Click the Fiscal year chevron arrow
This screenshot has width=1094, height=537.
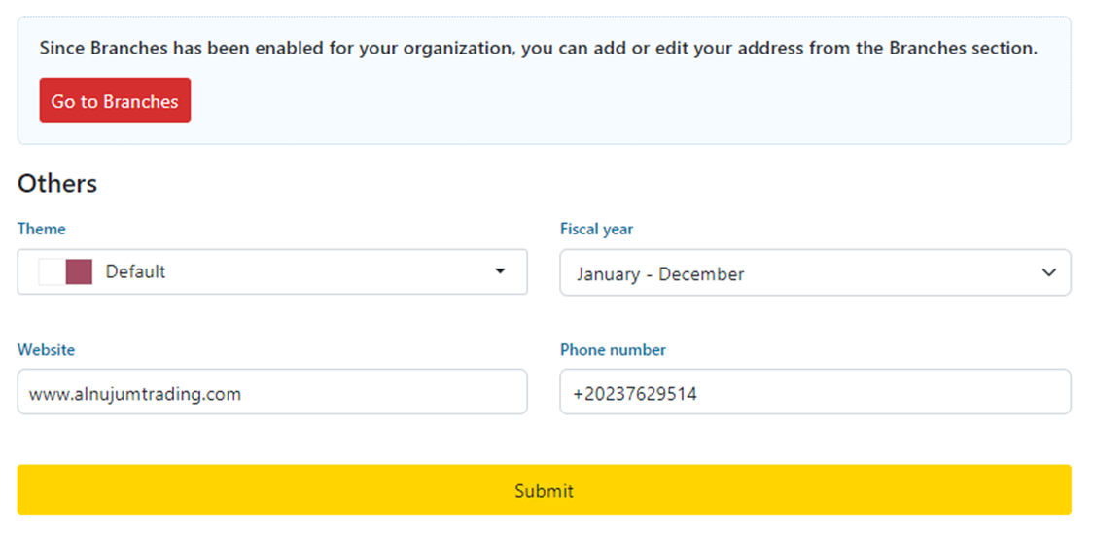coord(1048,273)
